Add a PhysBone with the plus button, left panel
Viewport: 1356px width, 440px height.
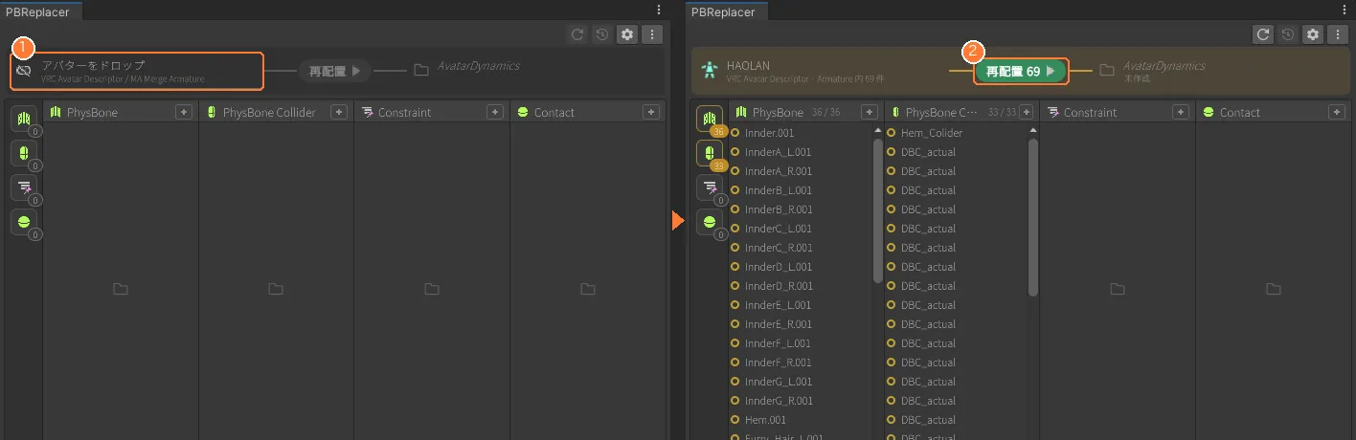tap(183, 112)
